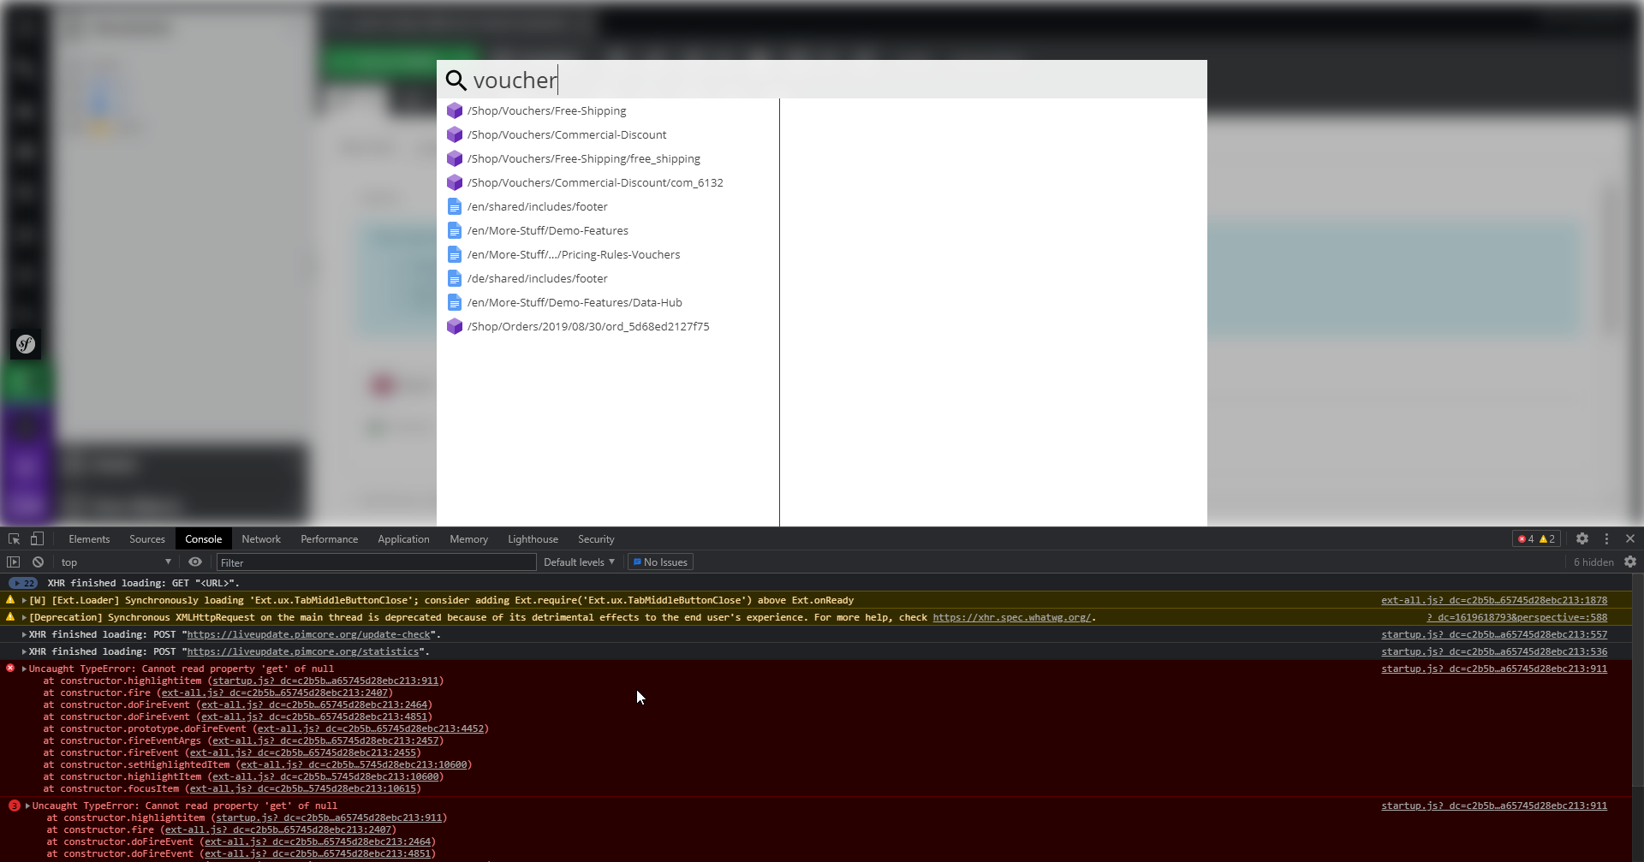Open the Symfony profiler icon
Viewport: 1644px width, 862px height.
(x=25, y=344)
